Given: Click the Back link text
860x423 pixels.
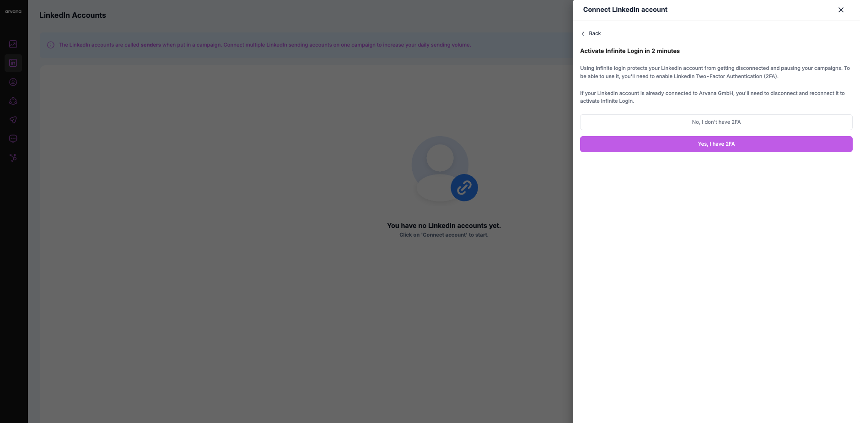Looking at the screenshot, I should click(x=595, y=34).
